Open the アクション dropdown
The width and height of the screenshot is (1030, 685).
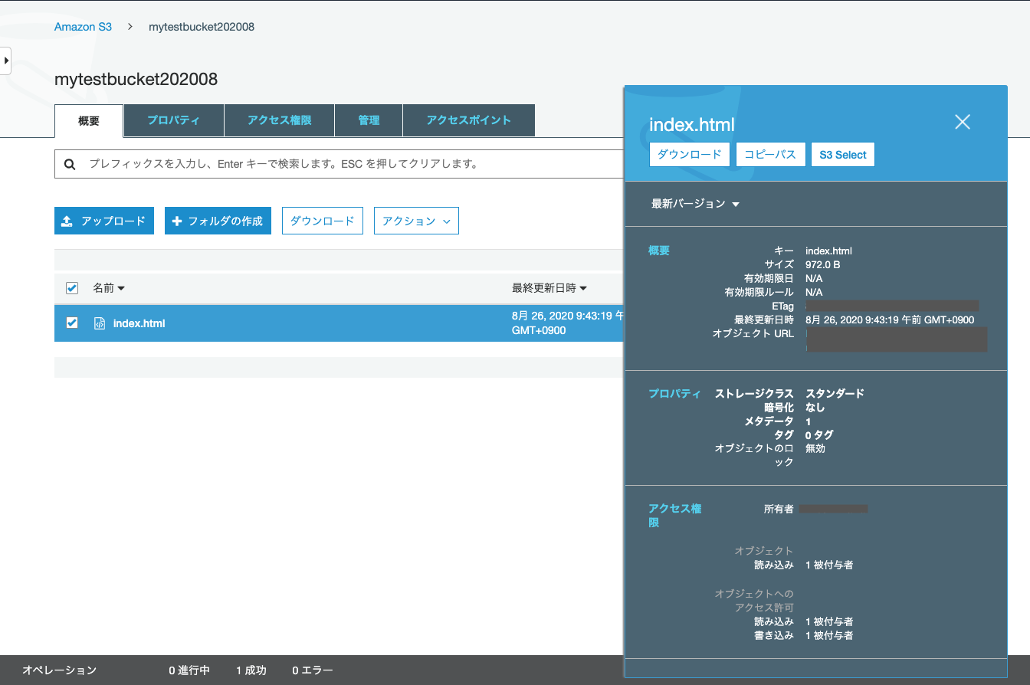(x=416, y=221)
